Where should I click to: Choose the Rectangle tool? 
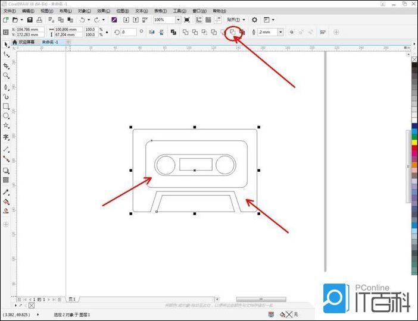click(6, 106)
